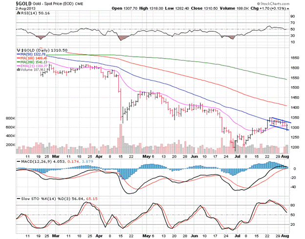
Task: Click the $GOLD daily candlestick legend icon
Action: pyautogui.click(x=19, y=50)
